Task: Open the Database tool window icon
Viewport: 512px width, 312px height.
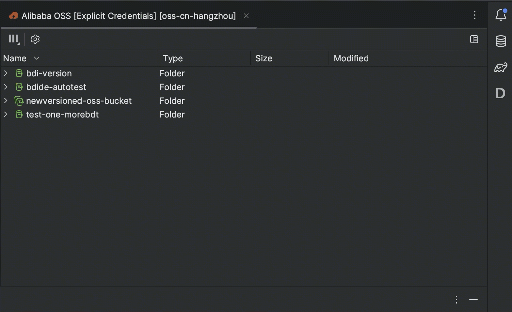Action: point(501,41)
